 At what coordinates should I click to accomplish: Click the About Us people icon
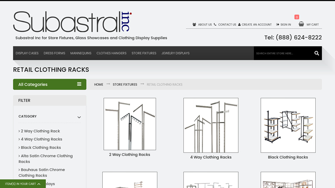(194, 25)
